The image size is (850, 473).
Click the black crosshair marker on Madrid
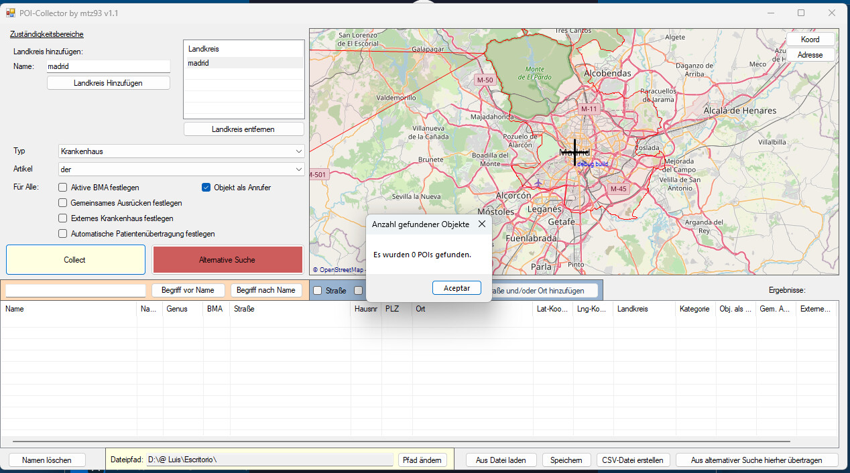[x=574, y=152]
